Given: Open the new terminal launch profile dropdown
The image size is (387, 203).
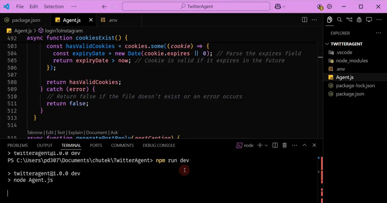Looking at the screenshot, I should (266, 145).
